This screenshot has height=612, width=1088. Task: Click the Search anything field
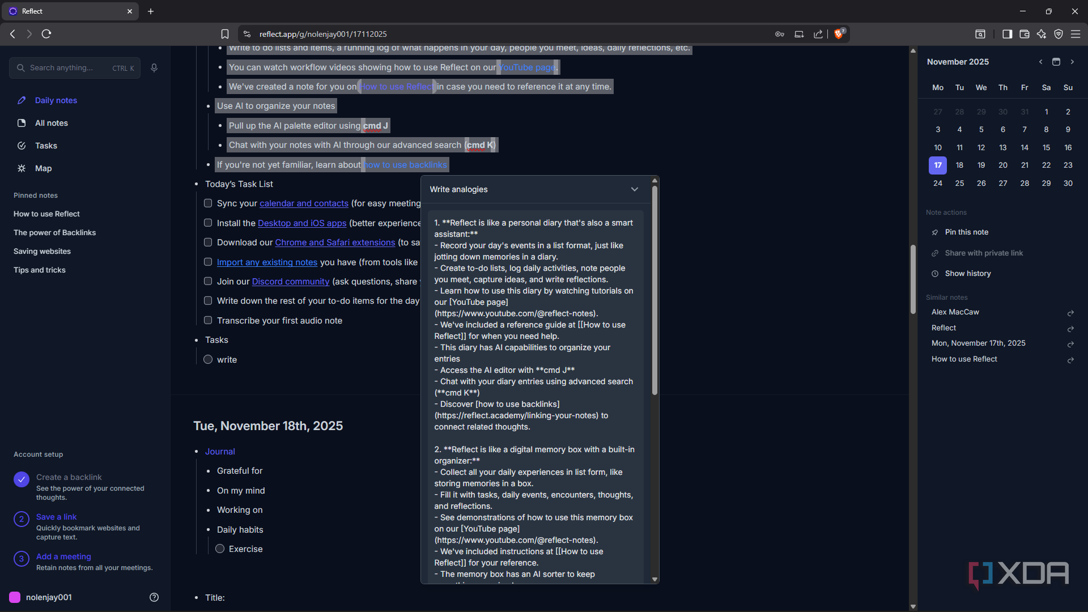[75, 68]
